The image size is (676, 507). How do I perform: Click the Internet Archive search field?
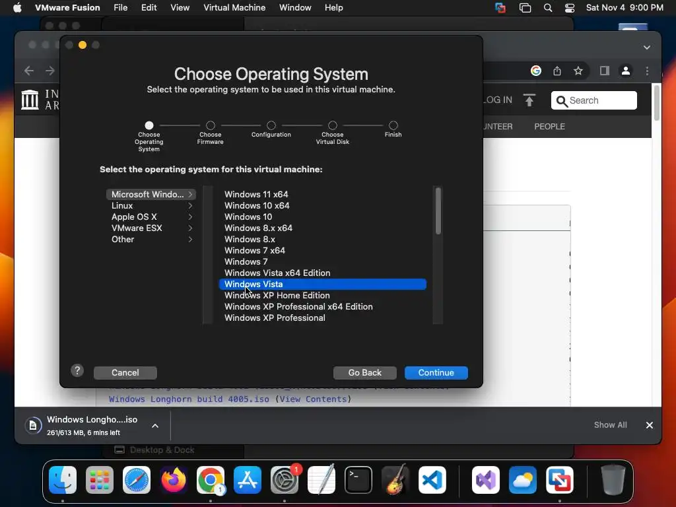tap(593, 100)
